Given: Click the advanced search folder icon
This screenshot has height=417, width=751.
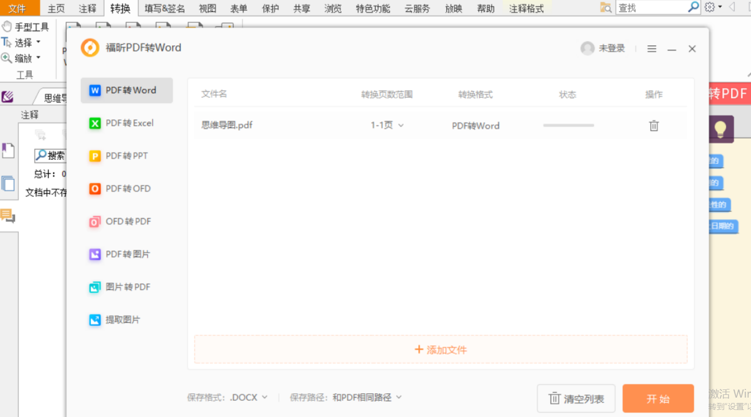Looking at the screenshot, I should pos(606,8).
